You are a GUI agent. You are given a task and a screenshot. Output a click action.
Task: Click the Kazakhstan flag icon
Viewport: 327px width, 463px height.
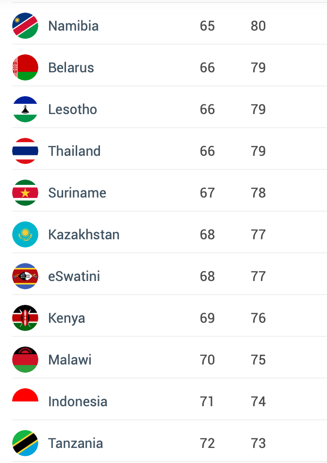click(x=25, y=234)
